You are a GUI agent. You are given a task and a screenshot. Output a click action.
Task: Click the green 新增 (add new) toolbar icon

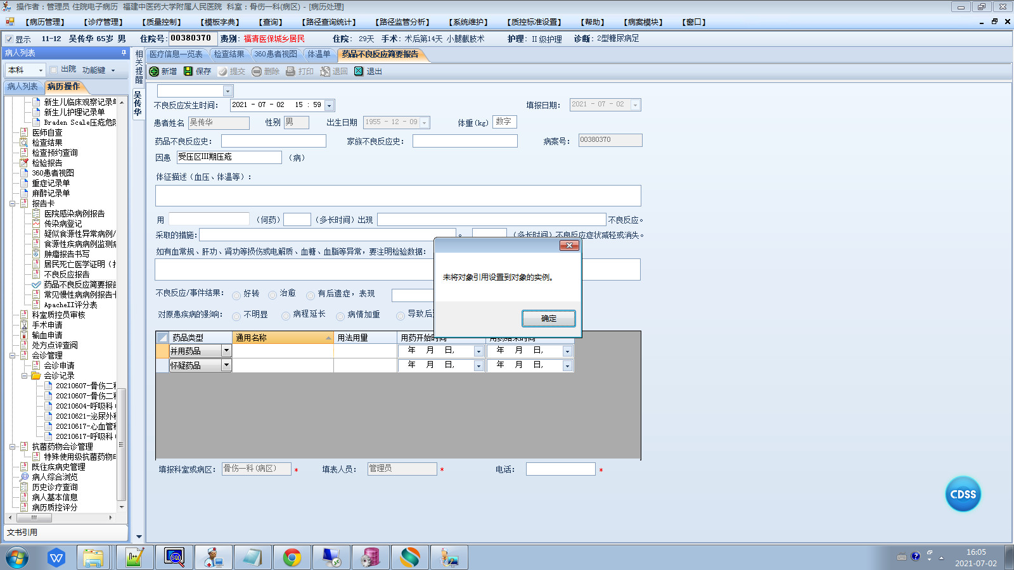click(x=154, y=72)
